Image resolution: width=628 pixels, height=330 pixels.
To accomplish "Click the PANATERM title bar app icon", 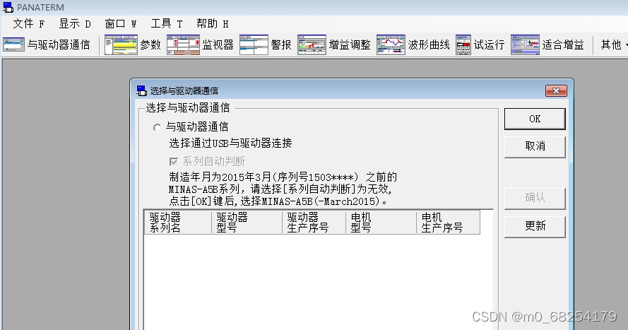I will tap(8, 7).
